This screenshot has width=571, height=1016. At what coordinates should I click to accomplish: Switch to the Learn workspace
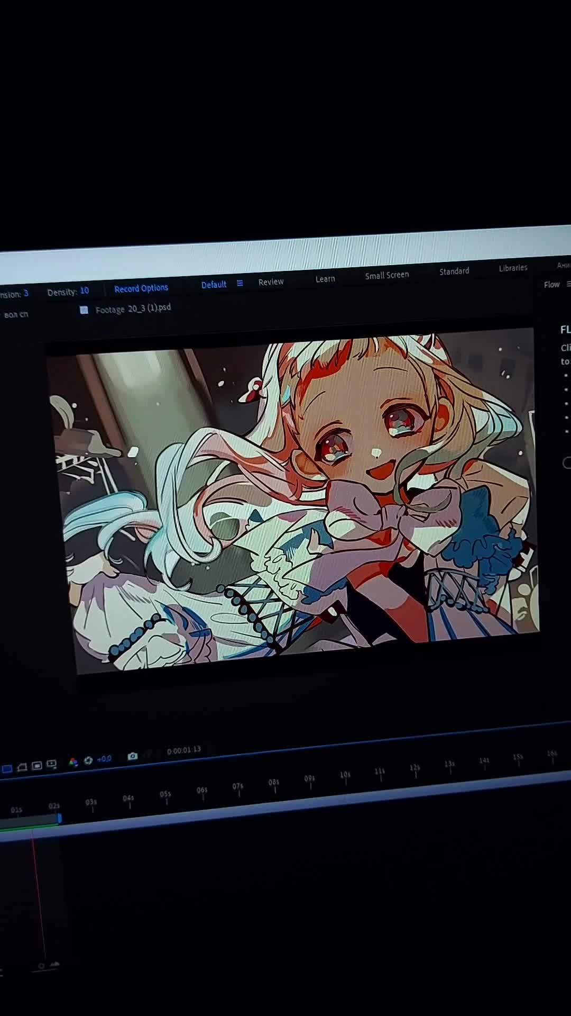coord(325,279)
